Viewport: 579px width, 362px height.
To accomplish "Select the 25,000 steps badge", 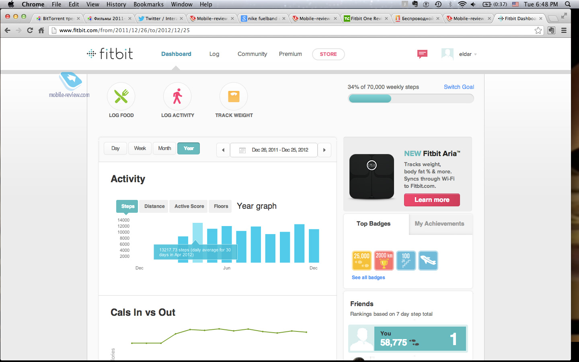I will 361,261.
